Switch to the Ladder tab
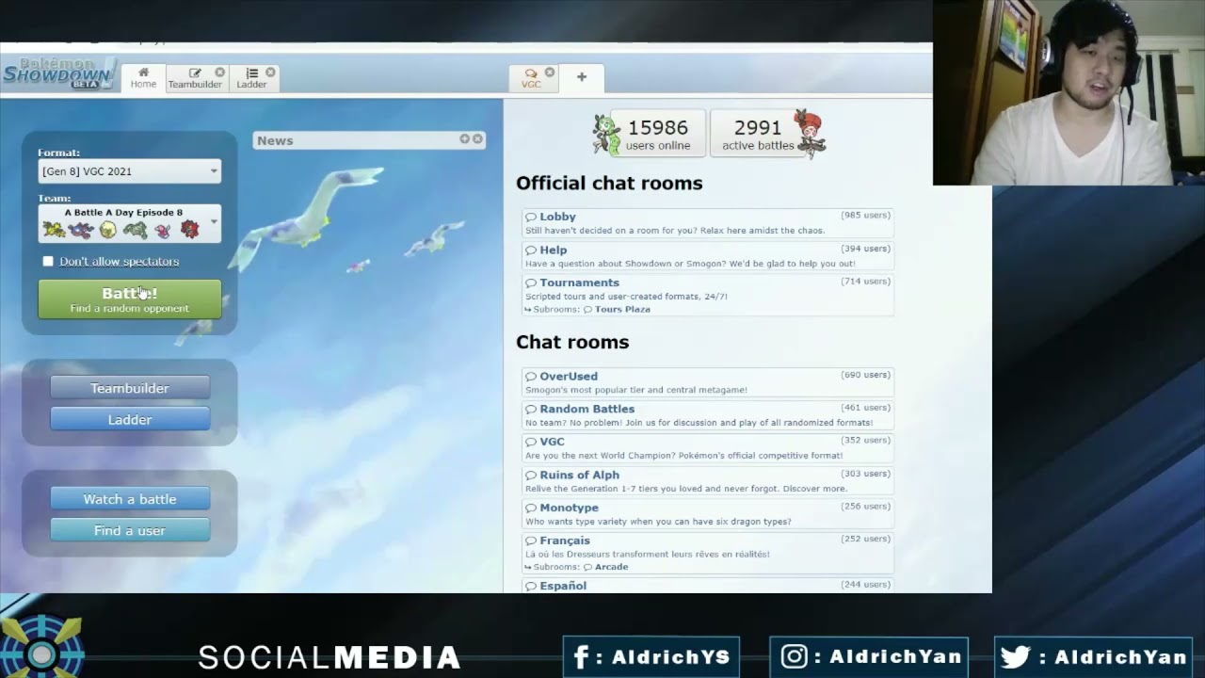 [254, 78]
